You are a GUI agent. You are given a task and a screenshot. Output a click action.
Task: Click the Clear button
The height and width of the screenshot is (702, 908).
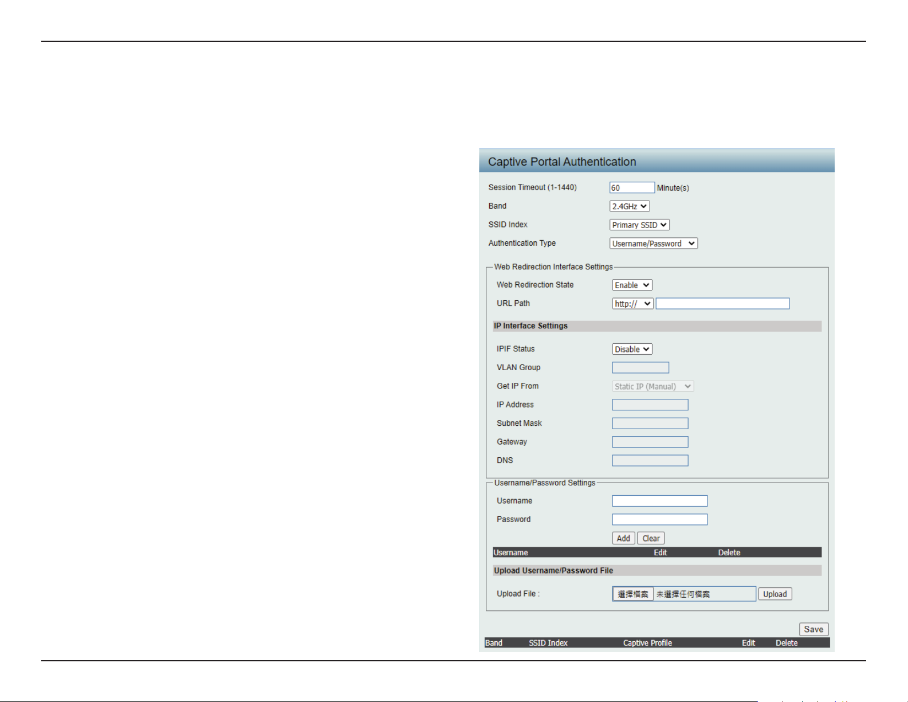coord(651,539)
